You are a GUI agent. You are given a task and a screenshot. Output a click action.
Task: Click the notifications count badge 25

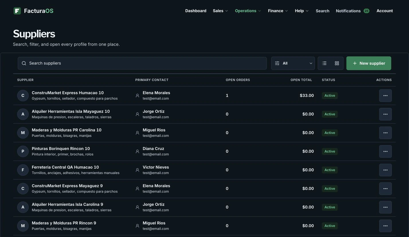[x=366, y=11]
